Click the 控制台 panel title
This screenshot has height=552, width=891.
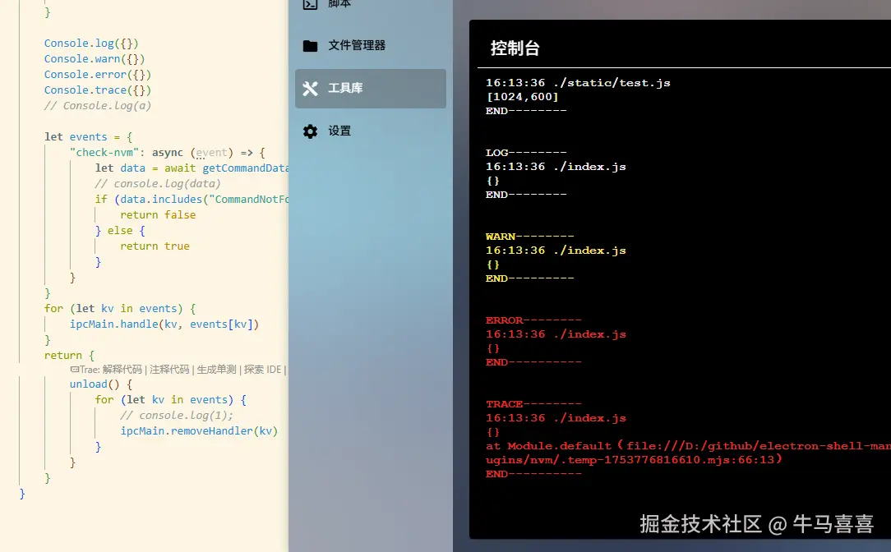pyautogui.click(x=515, y=48)
